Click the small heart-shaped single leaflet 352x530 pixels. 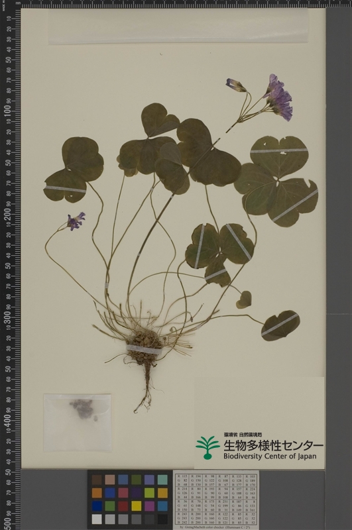244,300
